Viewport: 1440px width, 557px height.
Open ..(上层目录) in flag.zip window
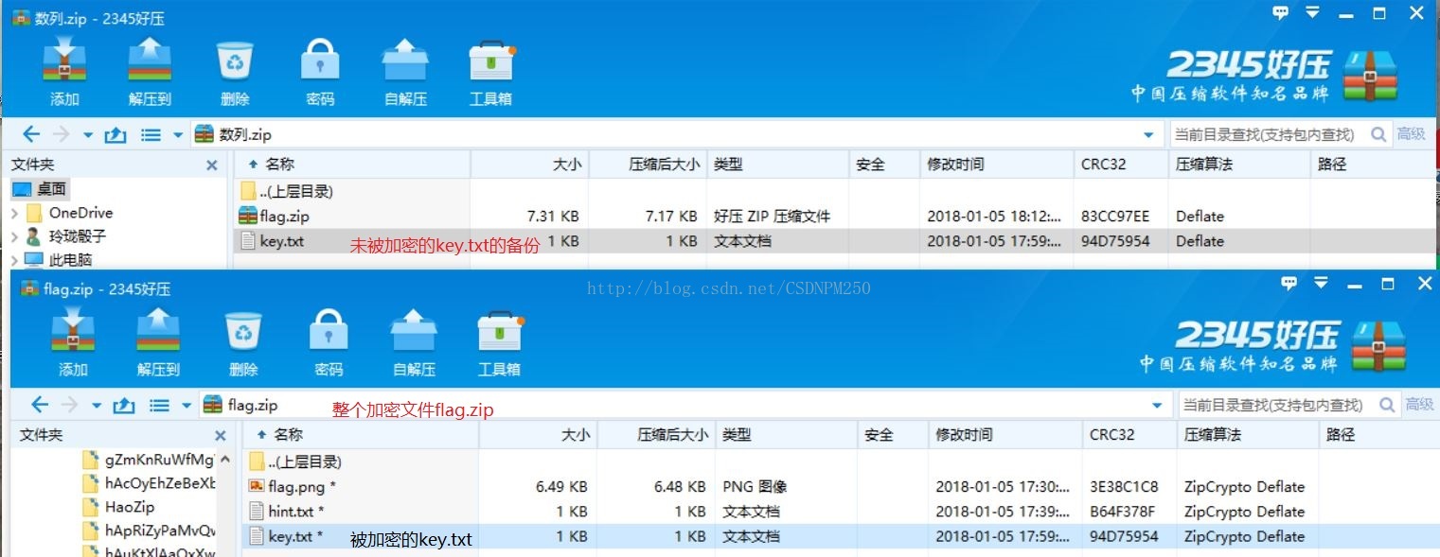pyautogui.click(x=295, y=461)
